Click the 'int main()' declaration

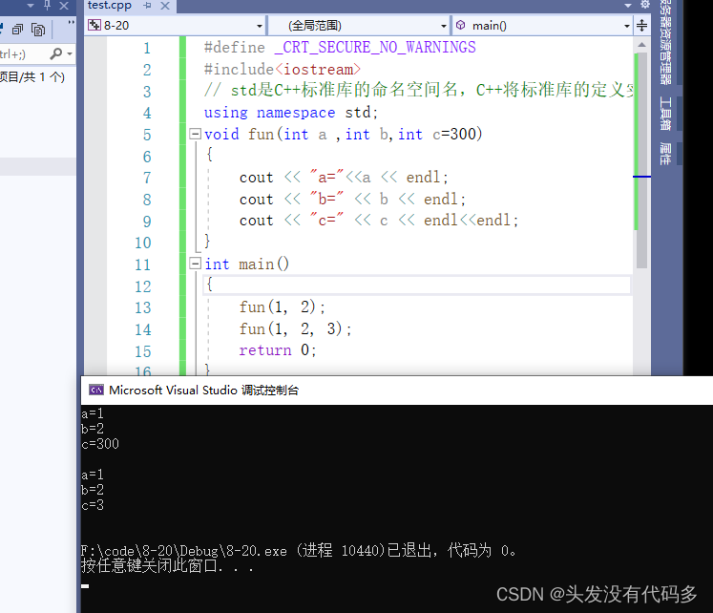[x=246, y=264]
